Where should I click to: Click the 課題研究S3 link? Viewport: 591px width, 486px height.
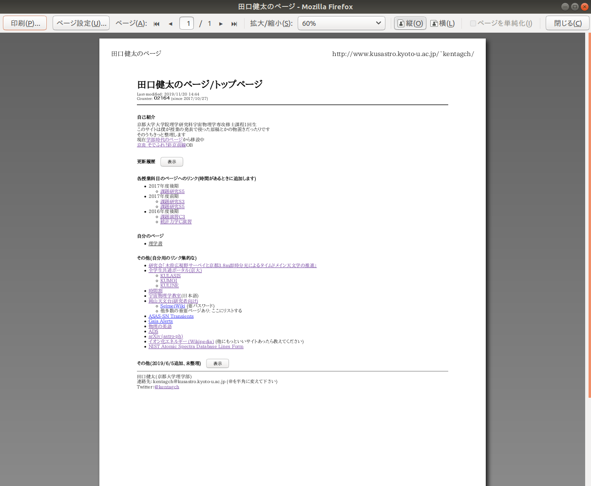point(172,202)
